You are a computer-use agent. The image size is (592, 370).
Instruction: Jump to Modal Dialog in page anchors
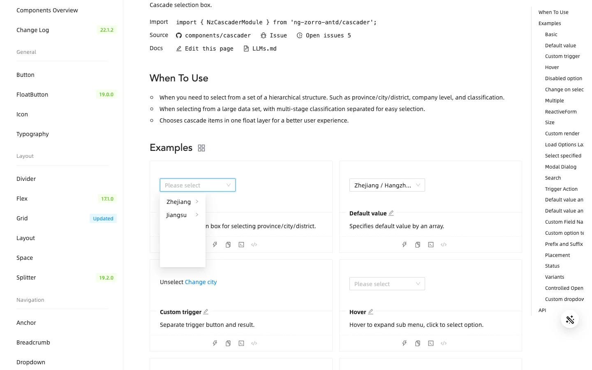(561, 167)
